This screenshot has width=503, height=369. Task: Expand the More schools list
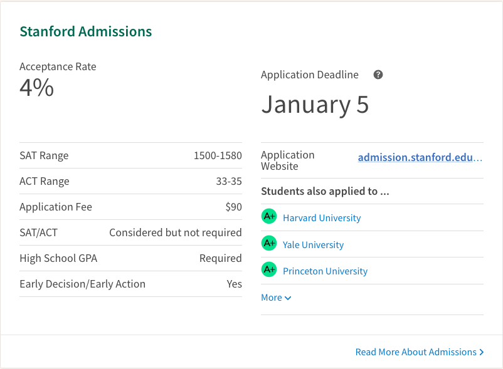tap(276, 298)
